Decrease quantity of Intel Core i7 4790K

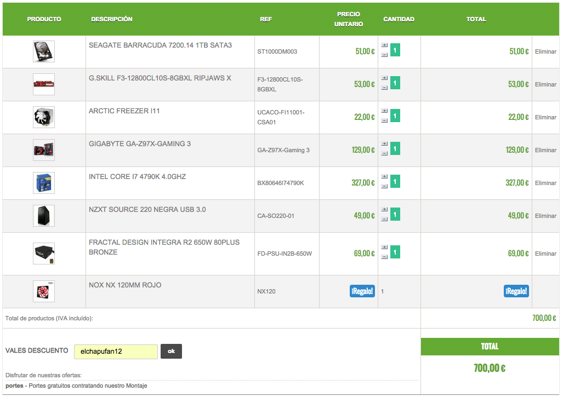[x=384, y=187]
